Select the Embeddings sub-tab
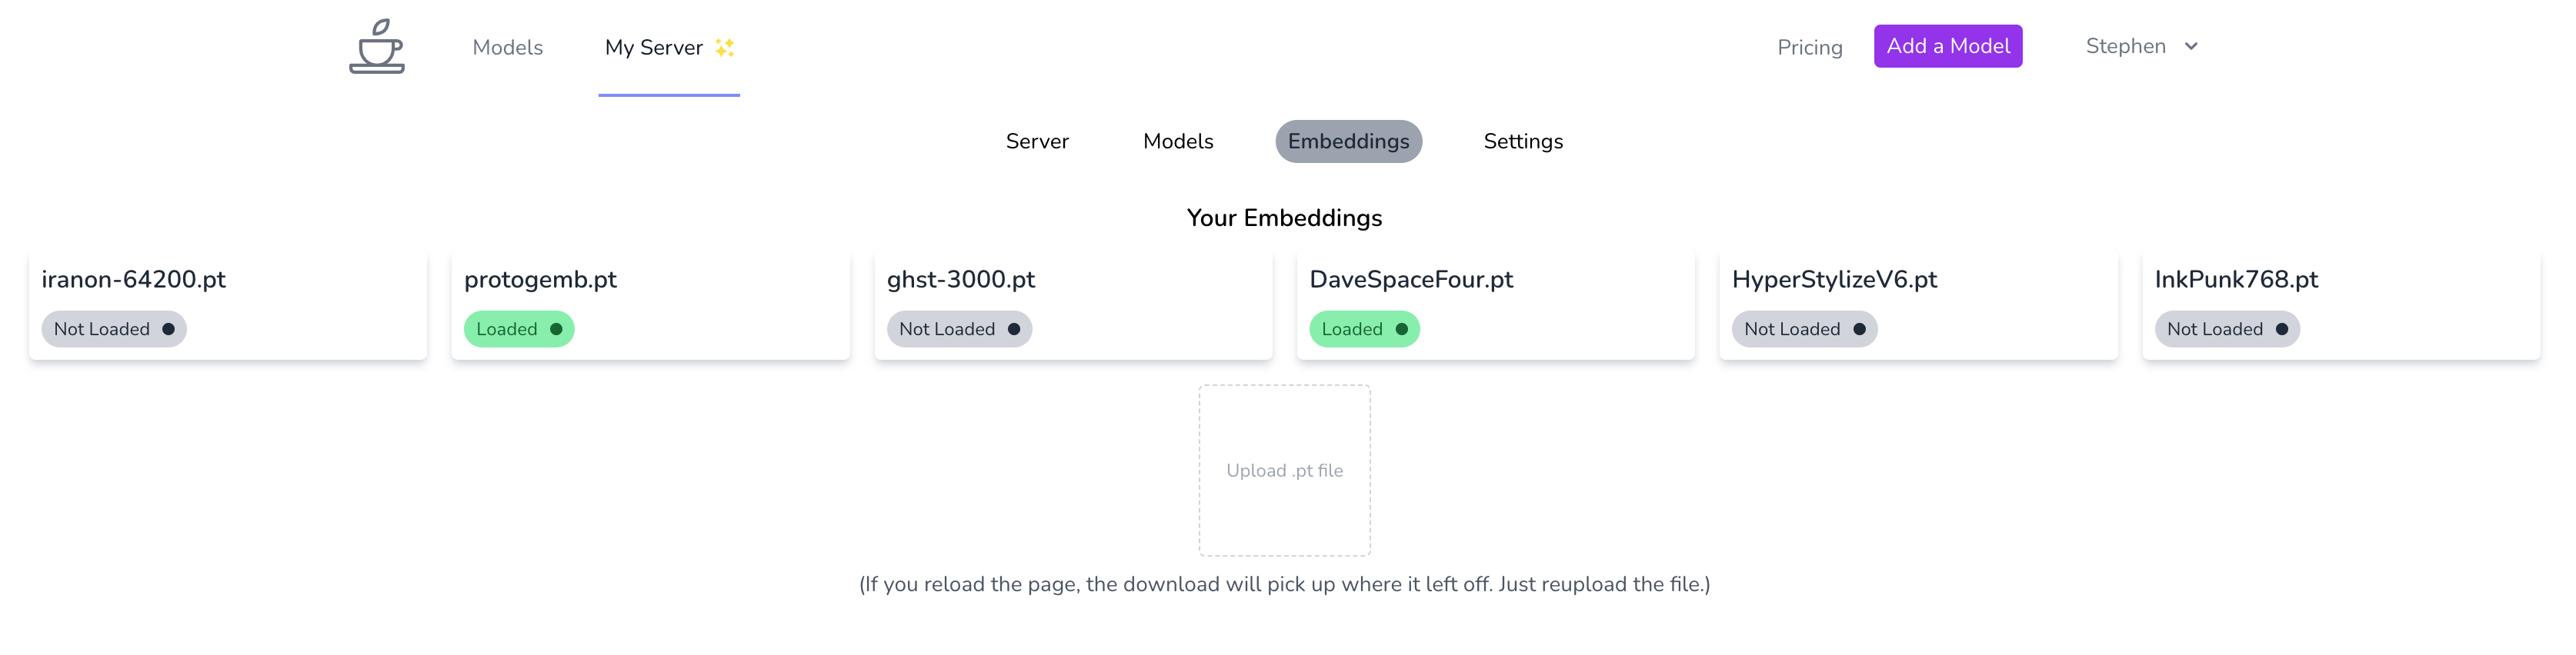This screenshot has height=655, width=2576. tap(1348, 141)
